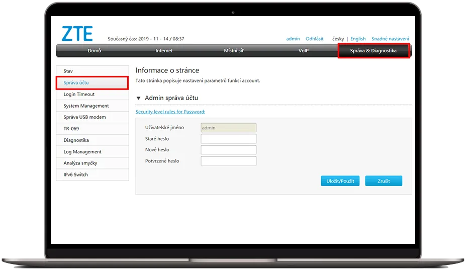This screenshot has width=466, height=270.
Task: Switch language to English
Action: coord(358,39)
